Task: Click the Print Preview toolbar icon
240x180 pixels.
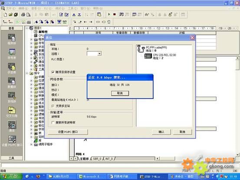Action: click(29, 14)
